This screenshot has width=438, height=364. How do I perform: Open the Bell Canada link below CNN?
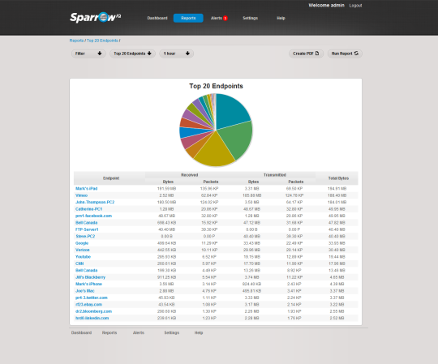pos(86,270)
